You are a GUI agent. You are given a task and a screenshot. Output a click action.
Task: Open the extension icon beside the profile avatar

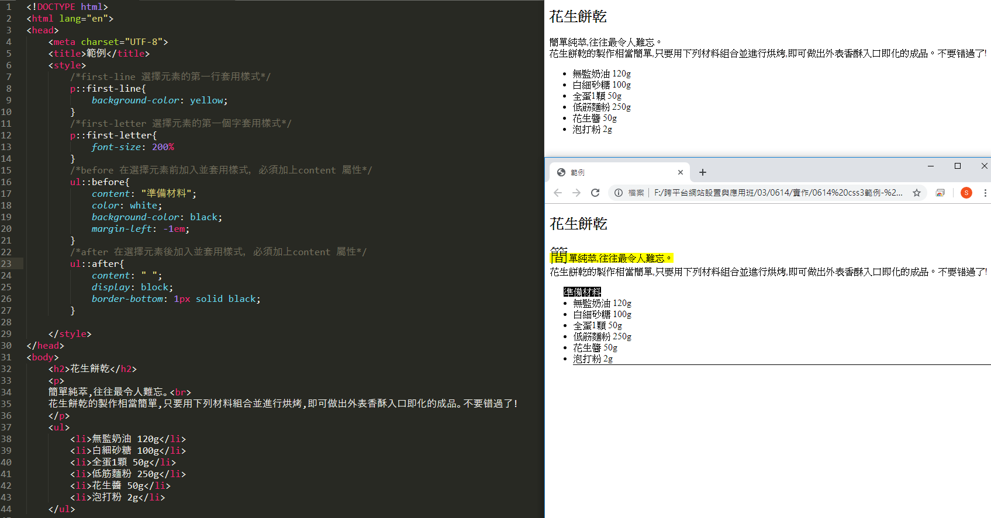click(940, 193)
